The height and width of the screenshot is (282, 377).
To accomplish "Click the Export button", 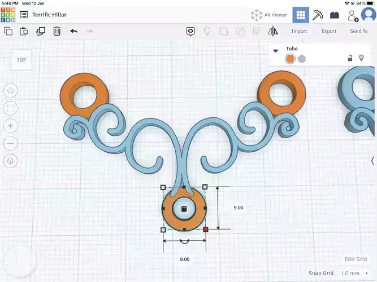I will [x=329, y=31].
